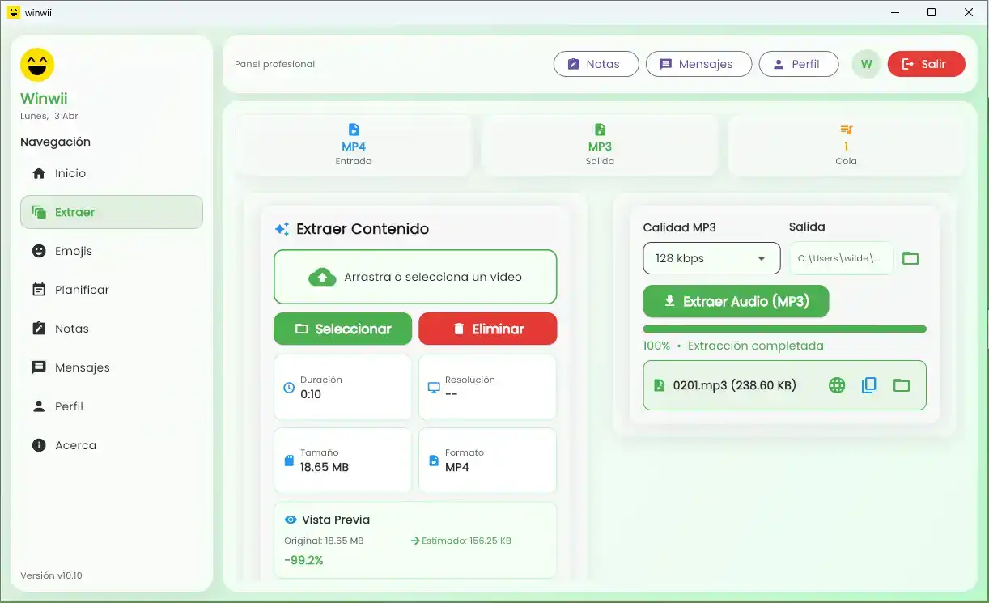989x603 pixels.
Task: Click the extraction progress bar
Action: coord(784,329)
